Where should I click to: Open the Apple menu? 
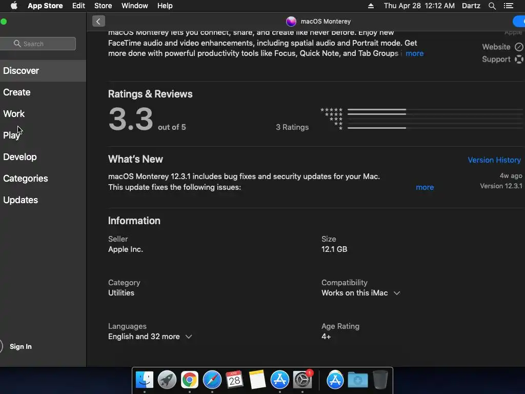pyautogui.click(x=14, y=6)
